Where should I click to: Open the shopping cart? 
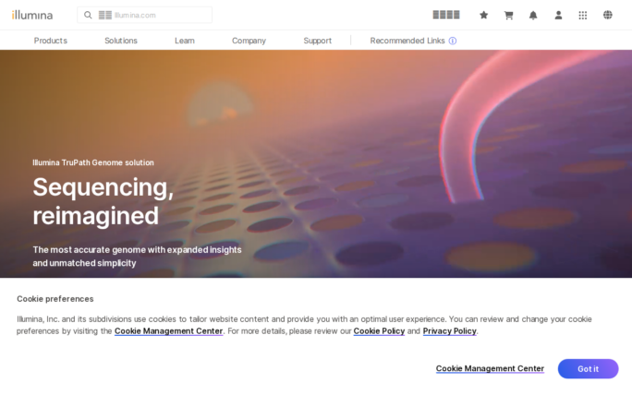pyautogui.click(x=508, y=15)
